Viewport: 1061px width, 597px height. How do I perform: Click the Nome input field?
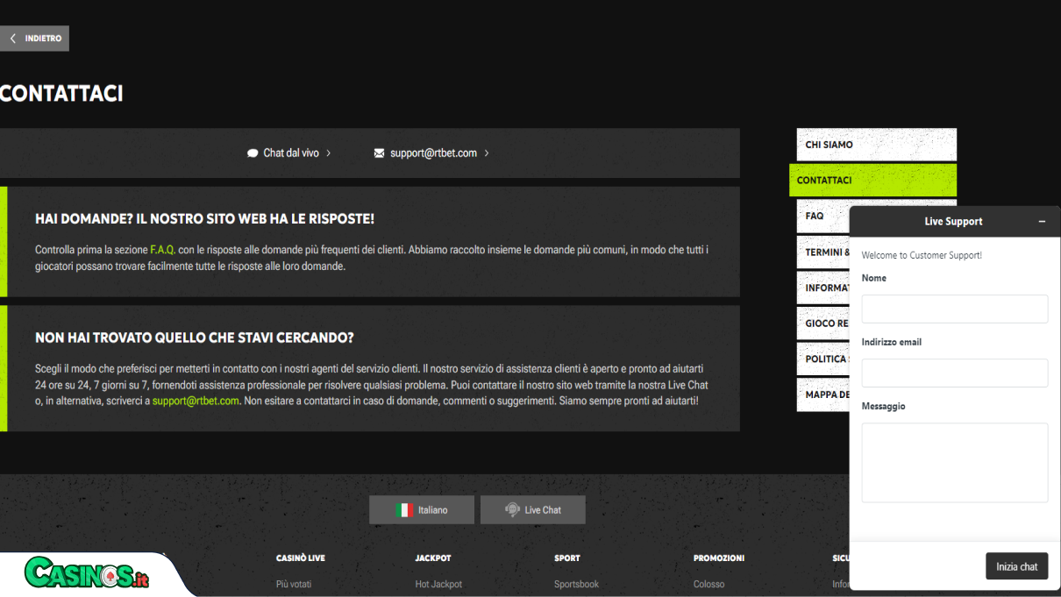pos(954,309)
